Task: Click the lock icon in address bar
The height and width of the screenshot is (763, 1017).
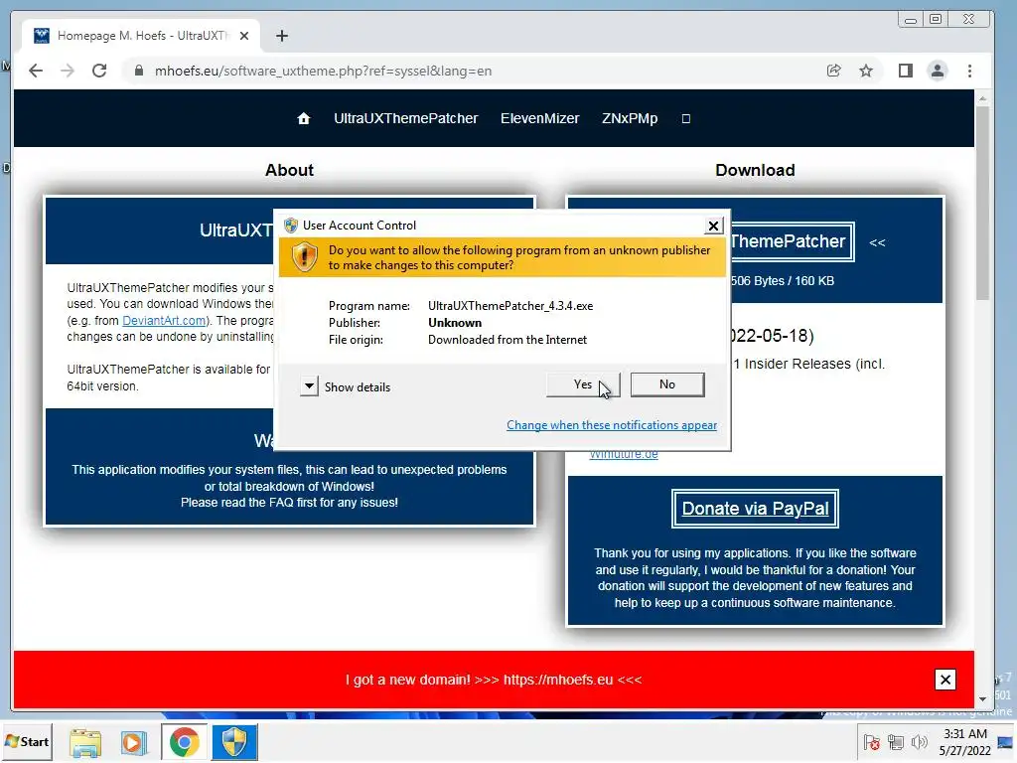Action: [x=139, y=71]
